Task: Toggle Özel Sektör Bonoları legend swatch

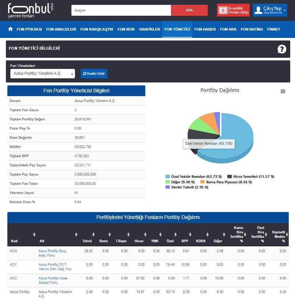Action: click(x=168, y=176)
